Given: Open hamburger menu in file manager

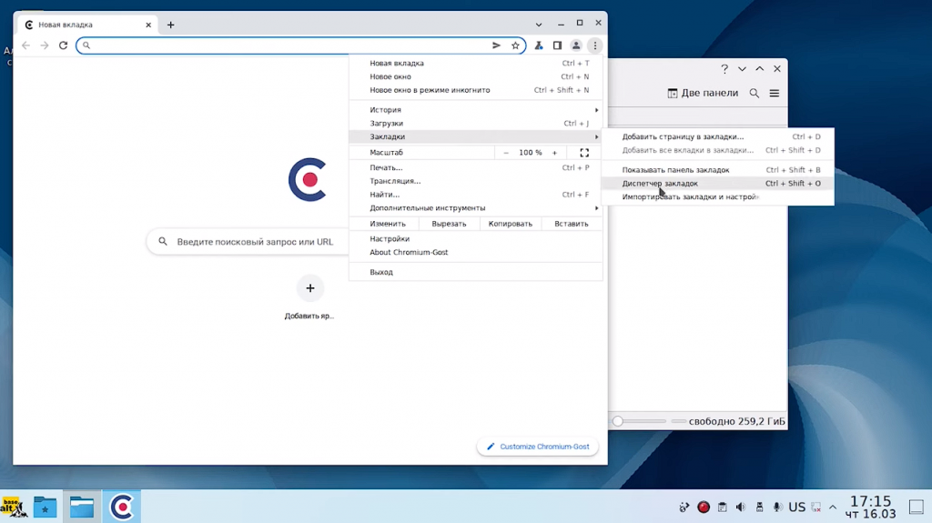Looking at the screenshot, I should pos(774,93).
